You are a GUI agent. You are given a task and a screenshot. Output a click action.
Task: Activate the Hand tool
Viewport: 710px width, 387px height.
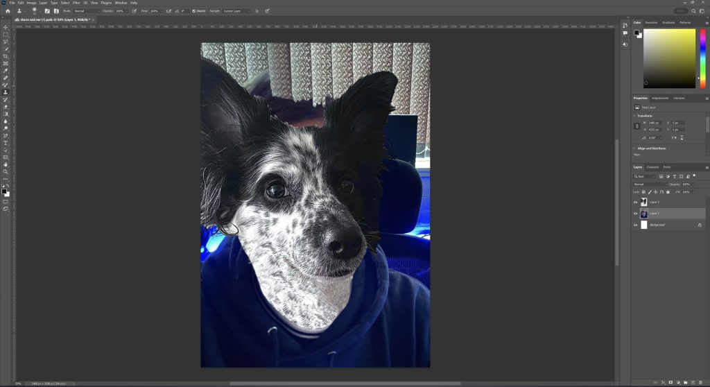pos(6,164)
